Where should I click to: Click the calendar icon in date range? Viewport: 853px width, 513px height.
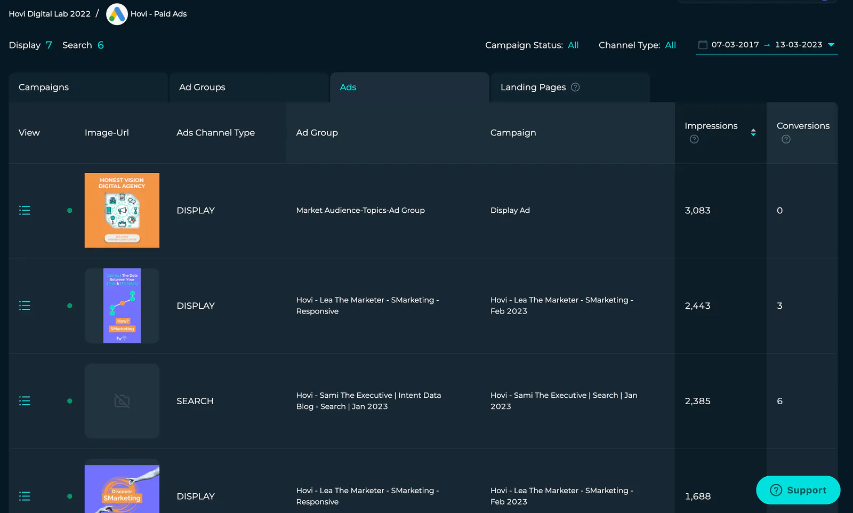pyautogui.click(x=703, y=45)
